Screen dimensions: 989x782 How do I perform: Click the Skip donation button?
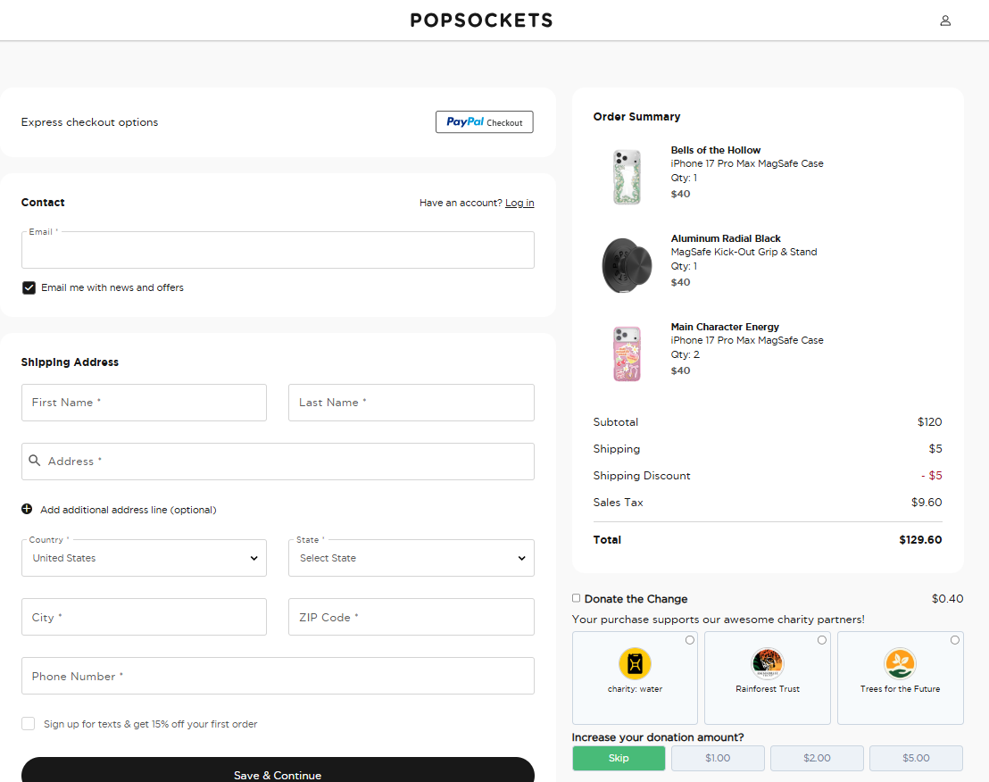pos(619,757)
